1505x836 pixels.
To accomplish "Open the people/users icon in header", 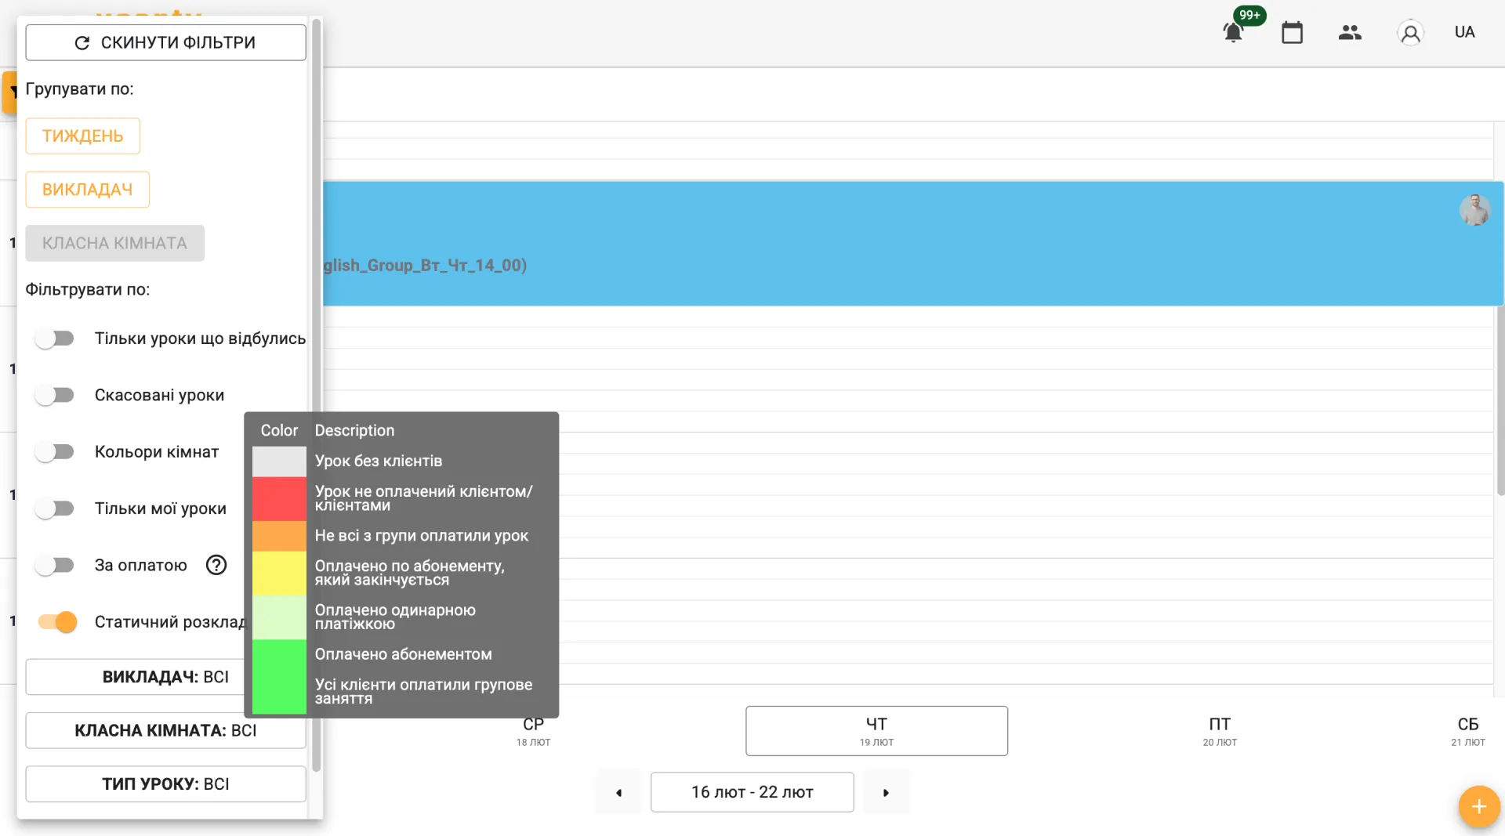I will click(1350, 33).
